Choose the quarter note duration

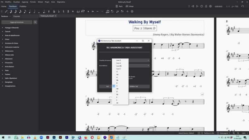30,12
